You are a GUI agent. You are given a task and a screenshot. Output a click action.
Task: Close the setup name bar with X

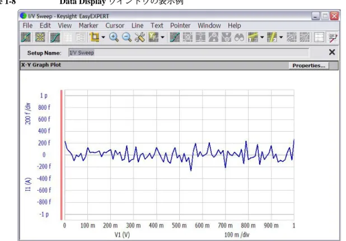[332, 52]
